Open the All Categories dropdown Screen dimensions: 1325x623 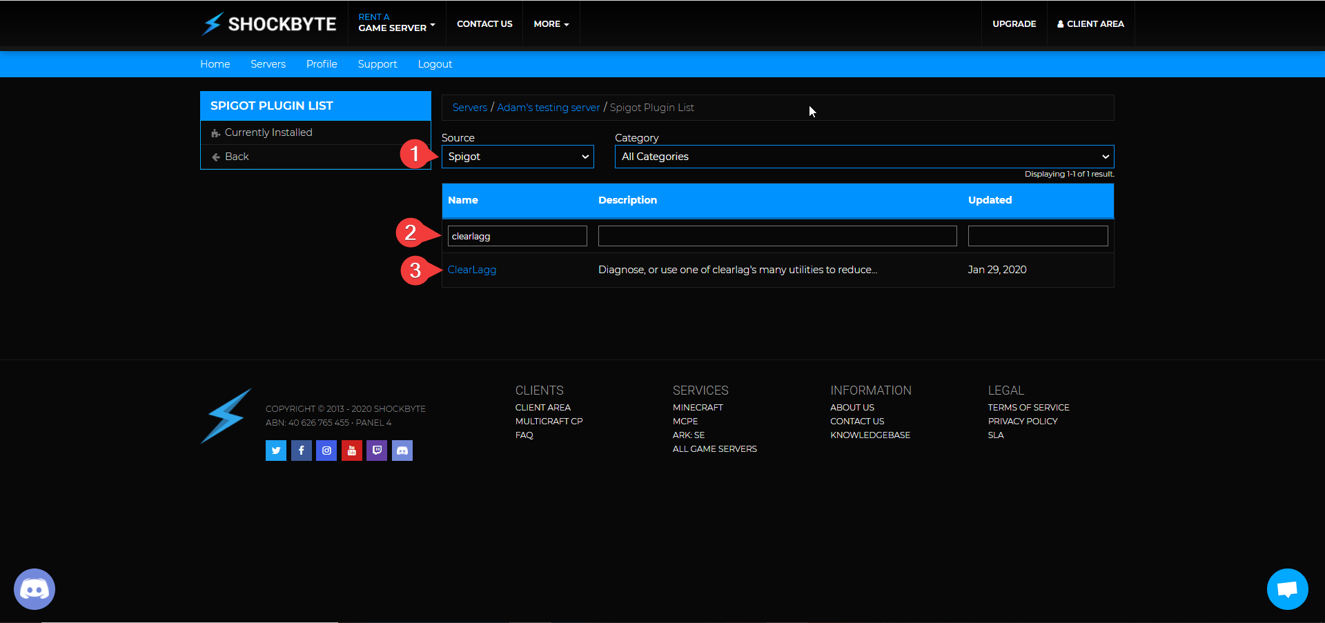pyautogui.click(x=865, y=157)
